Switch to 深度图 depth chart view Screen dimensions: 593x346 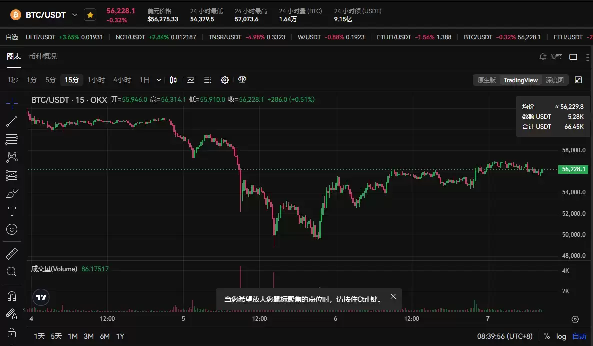pyautogui.click(x=554, y=80)
